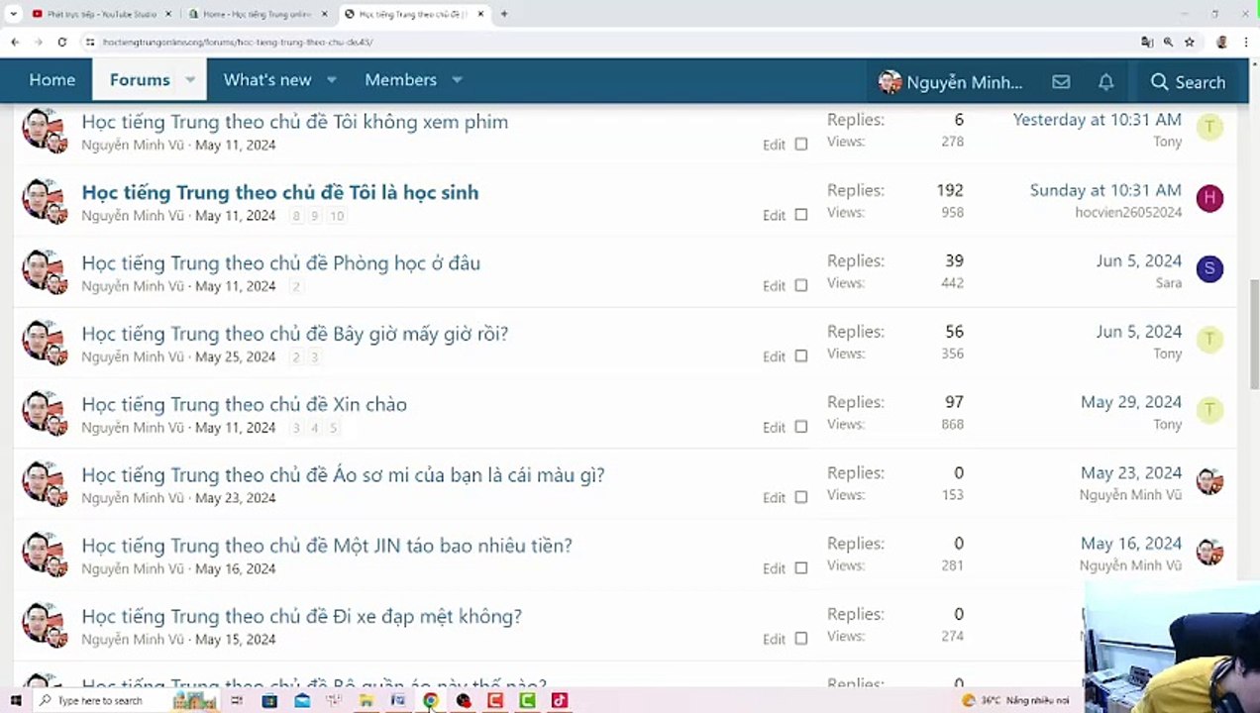Expand the Members dropdown arrow
The width and height of the screenshot is (1260, 713).
pos(457,80)
